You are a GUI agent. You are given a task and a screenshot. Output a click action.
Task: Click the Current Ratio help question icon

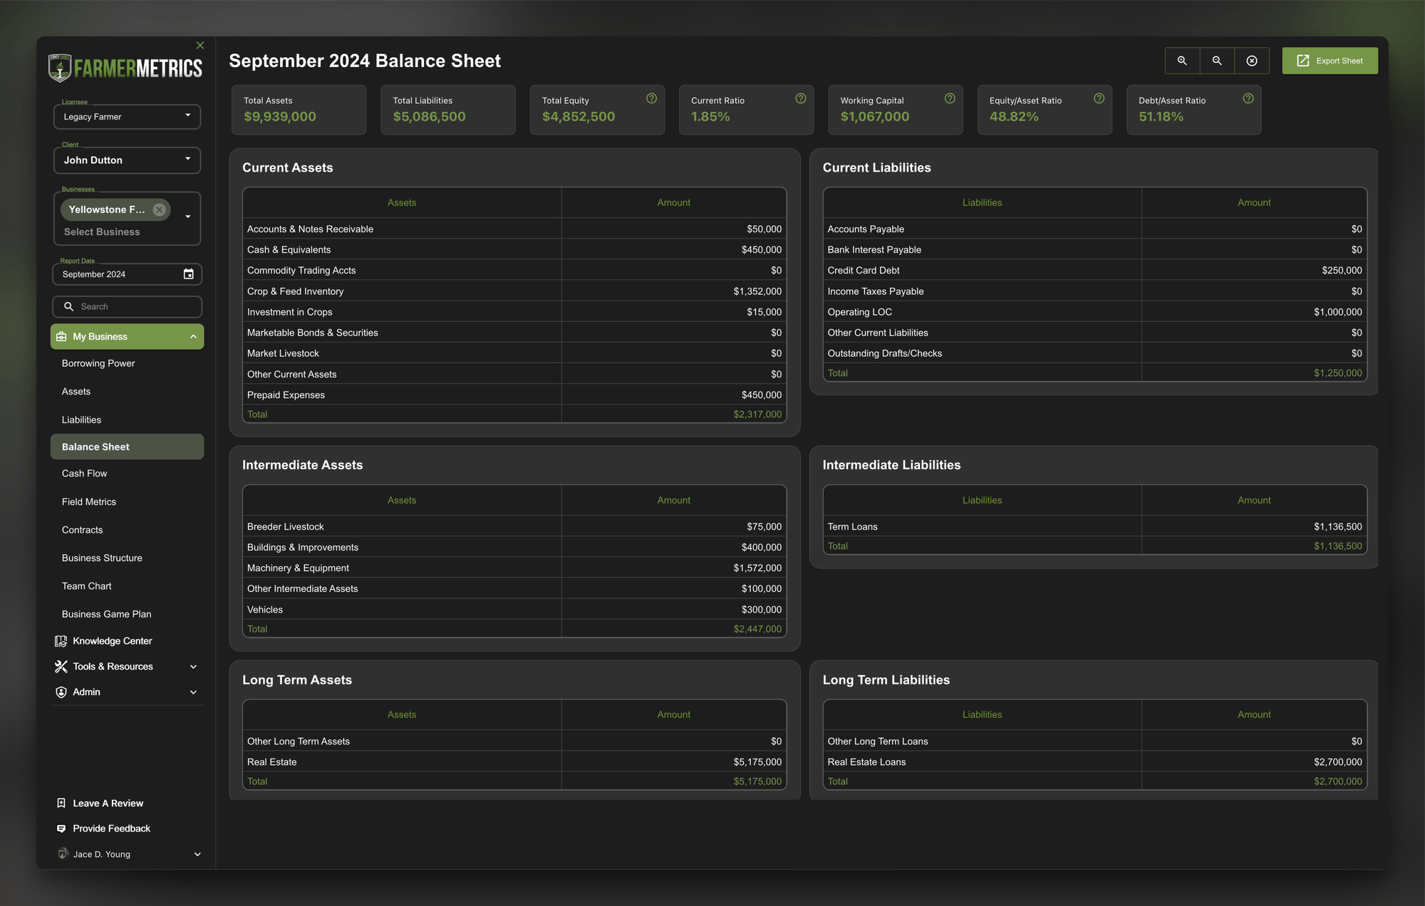coord(800,99)
